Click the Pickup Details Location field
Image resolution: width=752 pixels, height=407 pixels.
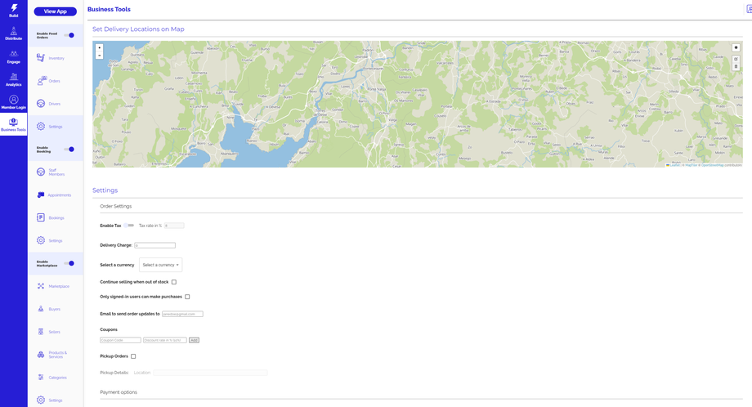211,373
